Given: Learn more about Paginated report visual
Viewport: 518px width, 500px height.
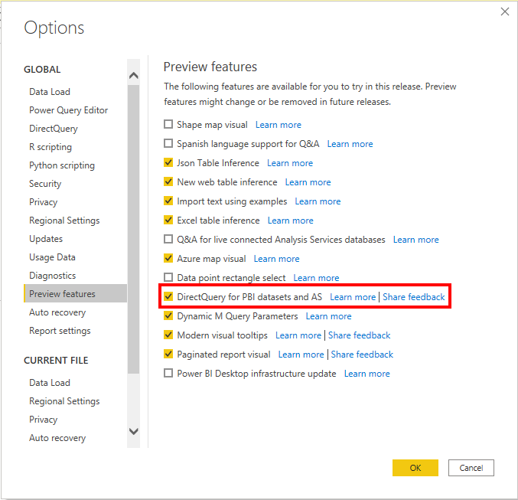Looking at the screenshot, I should click(301, 355).
